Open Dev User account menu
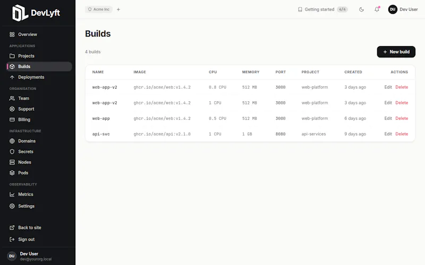425x265 pixels. (x=403, y=10)
